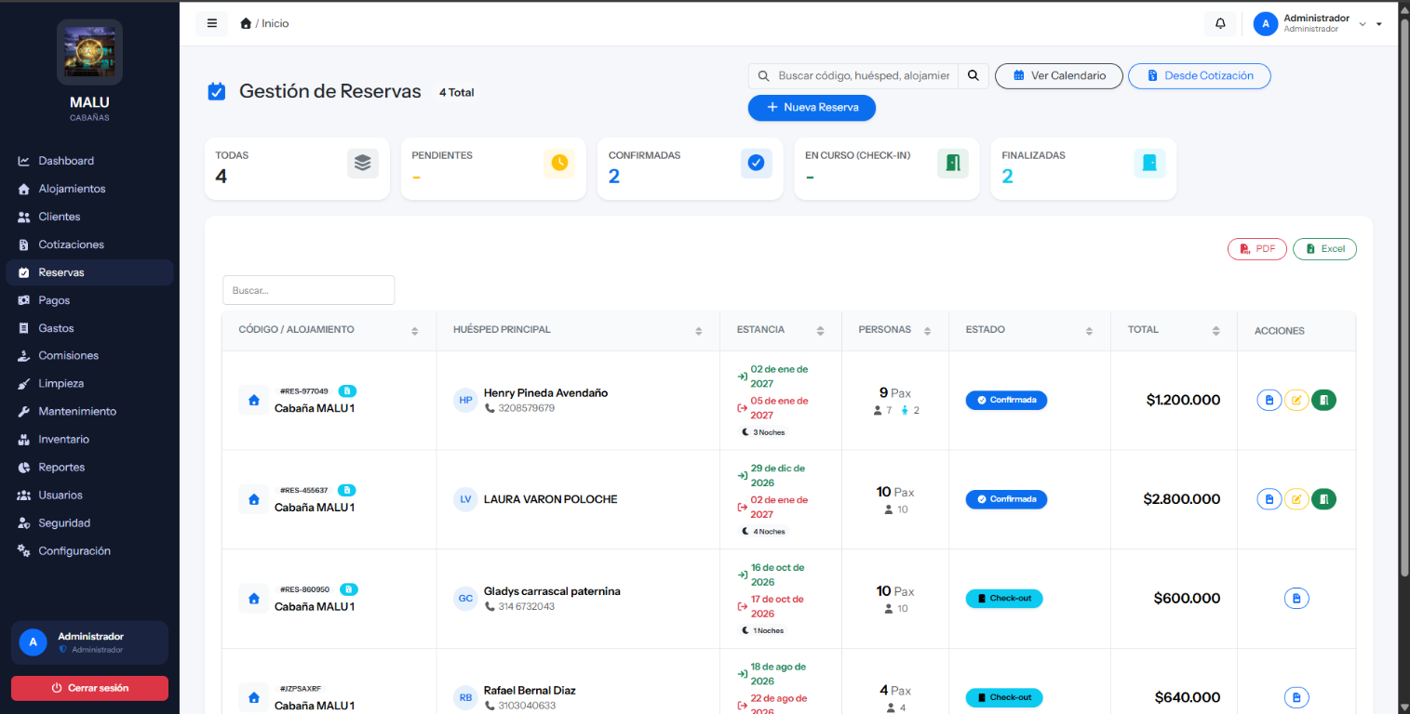Viewport: 1410px width, 714px height.
Task: Go to Alojamientos in the sidebar
Action: [89, 189]
